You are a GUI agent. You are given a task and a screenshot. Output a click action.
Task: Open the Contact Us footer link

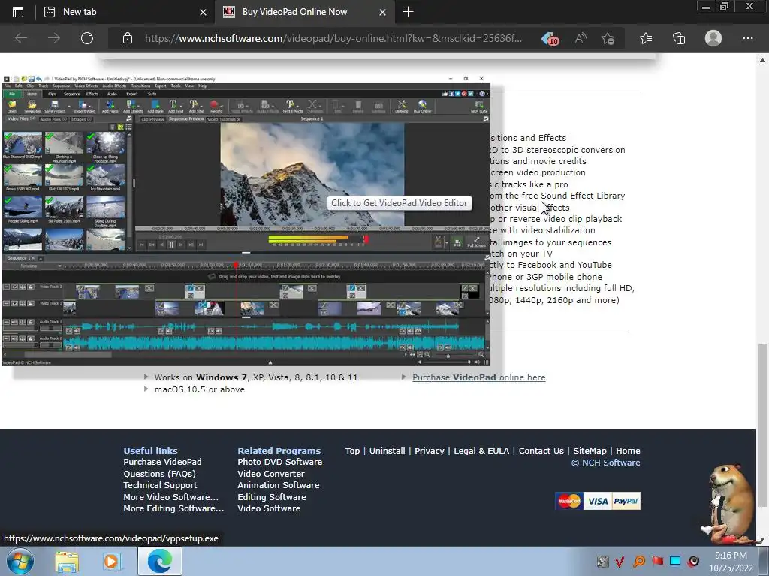click(x=541, y=451)
